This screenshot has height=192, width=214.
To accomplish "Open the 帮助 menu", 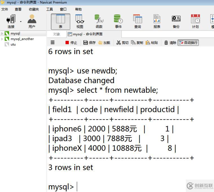I will tap(78, 9).
